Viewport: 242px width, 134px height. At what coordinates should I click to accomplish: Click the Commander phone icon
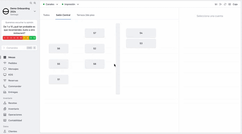pyautogui.click(x=5, y=86)
